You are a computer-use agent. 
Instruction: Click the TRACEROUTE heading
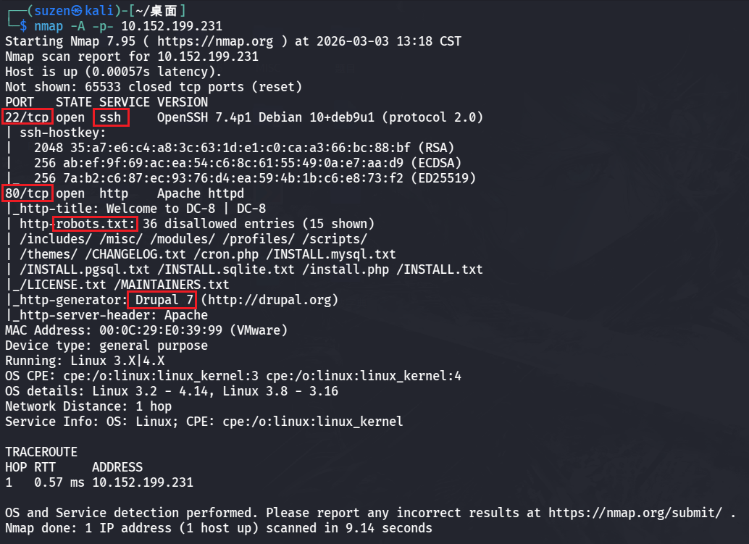41,452
